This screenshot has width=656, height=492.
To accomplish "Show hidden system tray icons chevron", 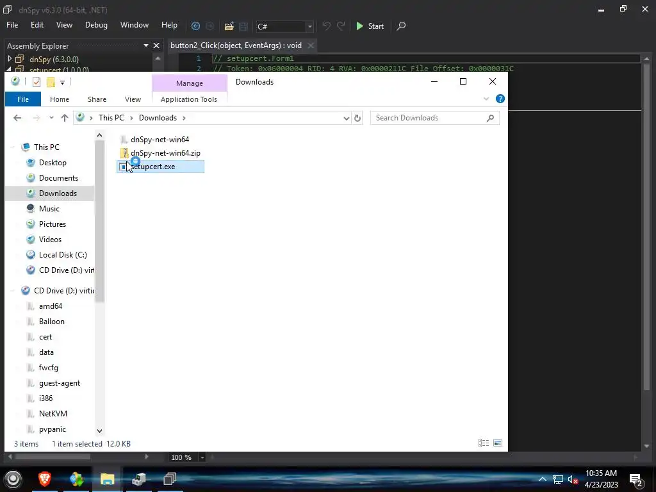I will (x=542, y=479).
